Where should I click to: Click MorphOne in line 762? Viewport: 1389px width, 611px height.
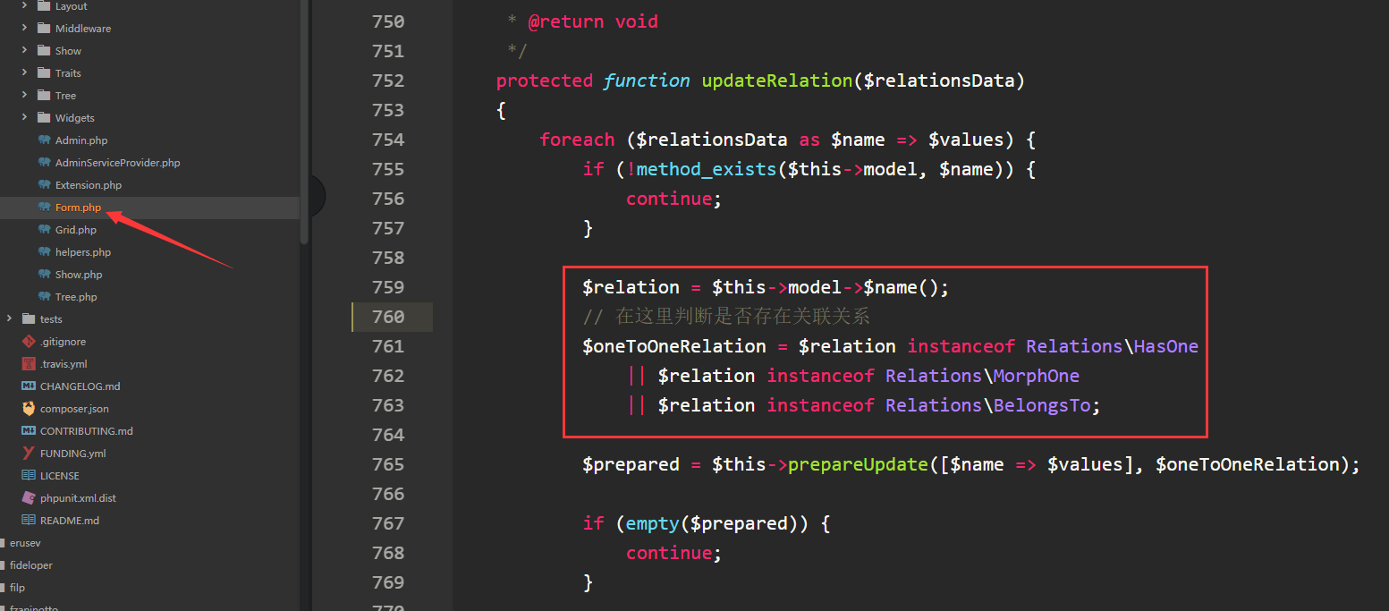pyautogui.click(x=1037, y=376)
